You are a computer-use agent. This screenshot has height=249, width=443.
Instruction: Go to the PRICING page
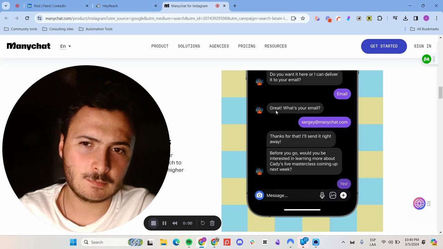[247, 46]
